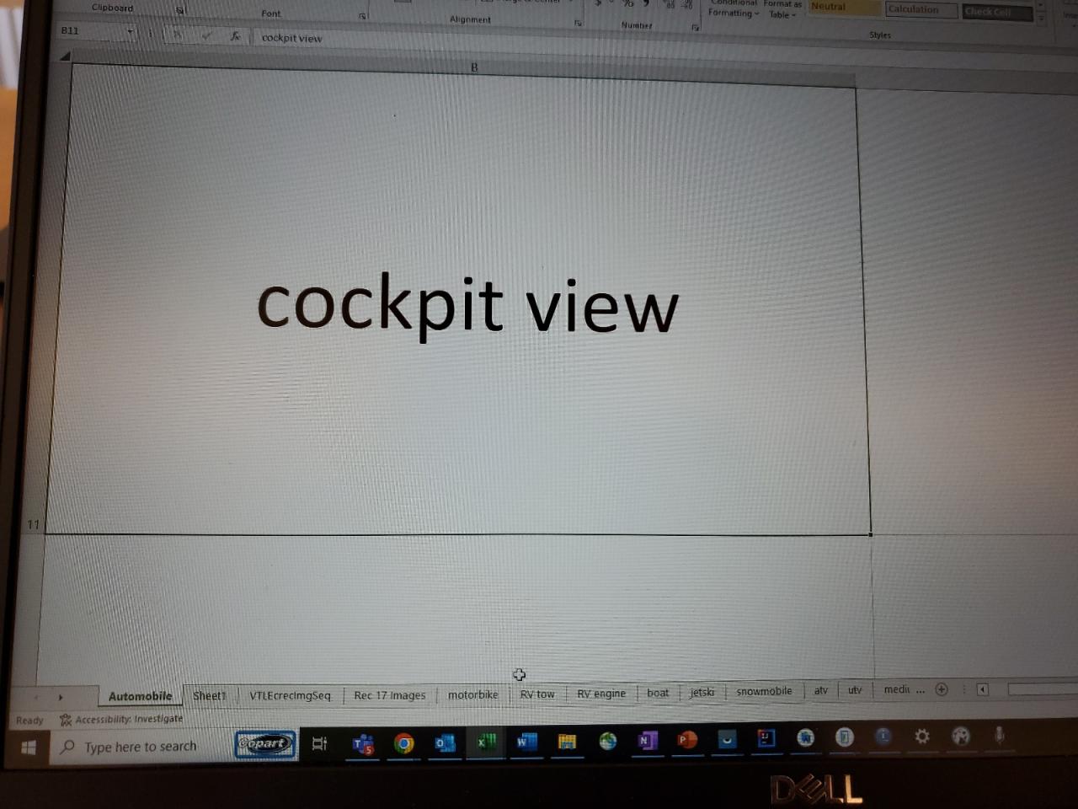
Task: Select the RV engine sheet tab
Action: point(601,694)
